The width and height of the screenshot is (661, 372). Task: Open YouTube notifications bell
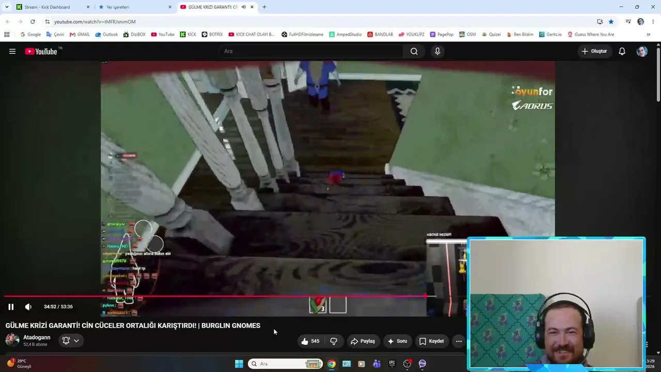[622, 51]
